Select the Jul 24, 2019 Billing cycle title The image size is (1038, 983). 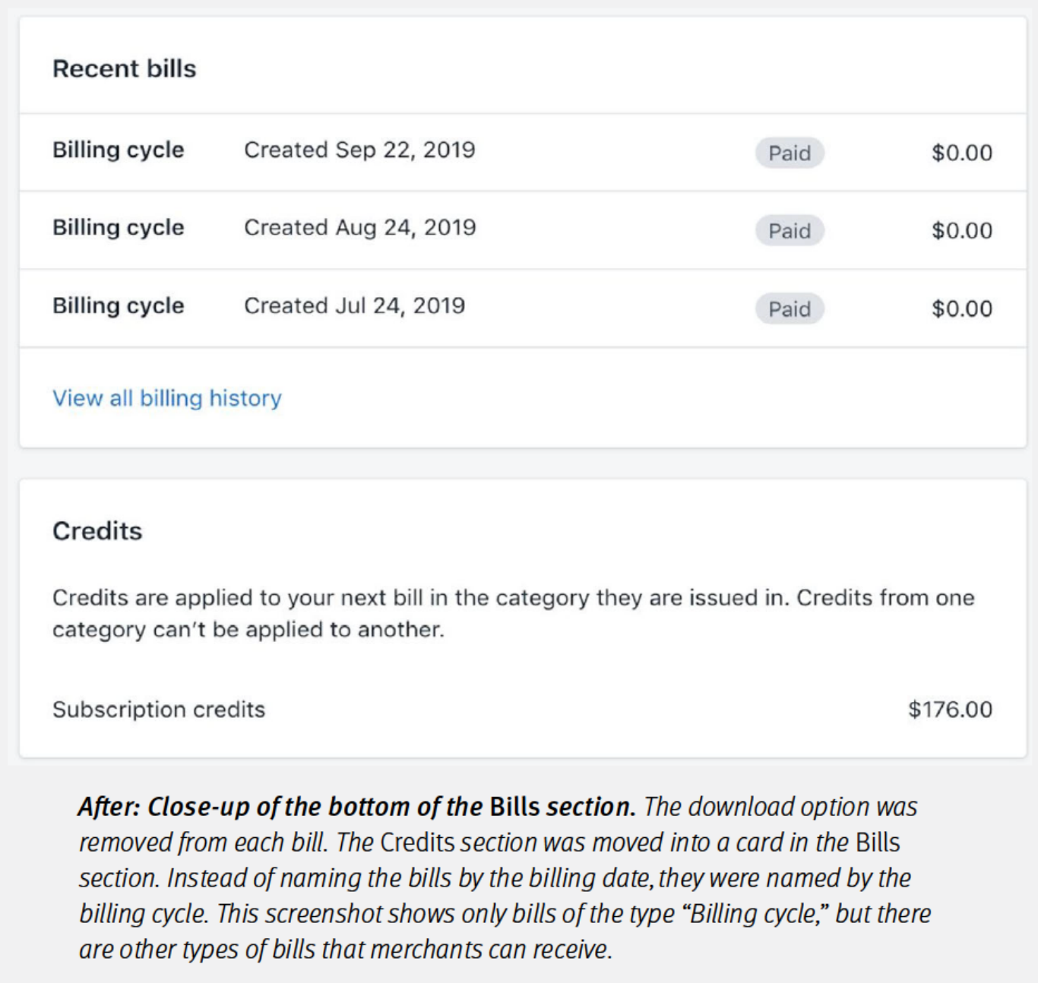[x=118, y=306]
